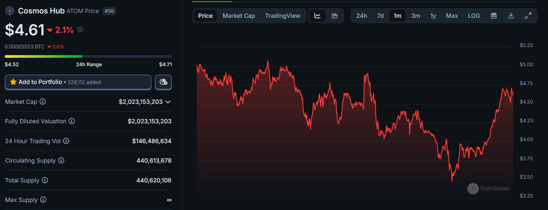The width and height of the screenshot is (548, 210).
Task: Click the infinity Max Supply value
Action: [x=169, y=200]
